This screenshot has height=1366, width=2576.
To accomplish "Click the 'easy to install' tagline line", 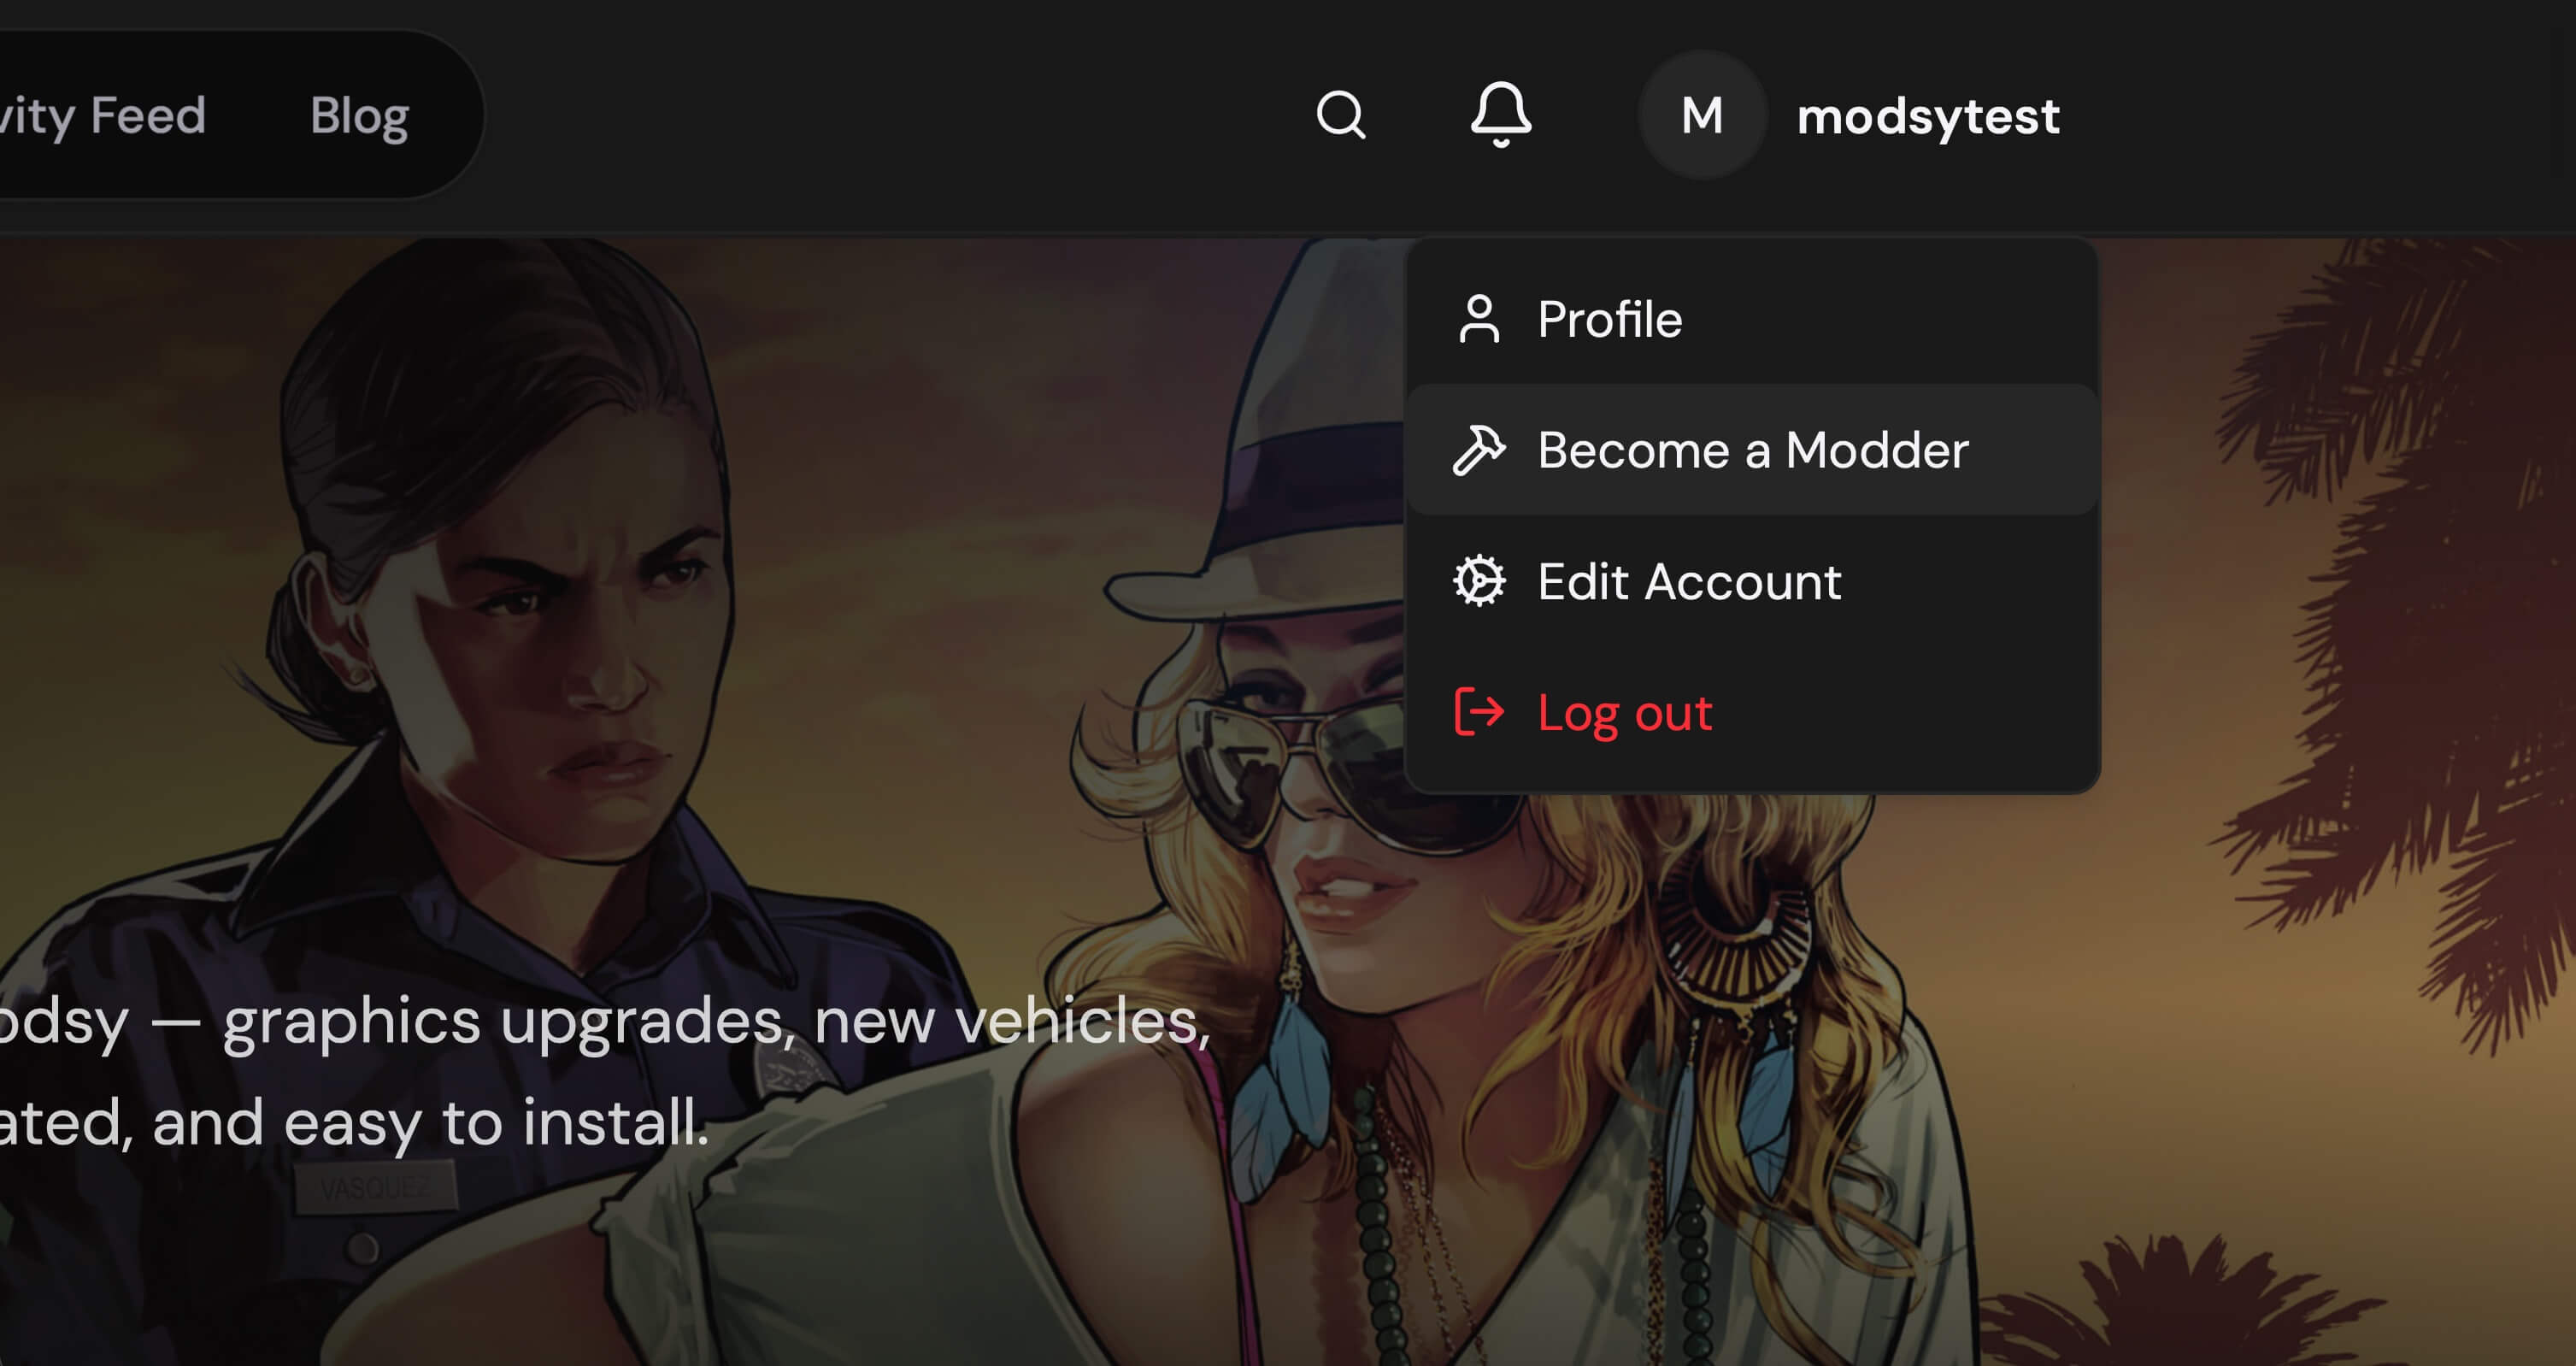I will (x=354, y=1122).
